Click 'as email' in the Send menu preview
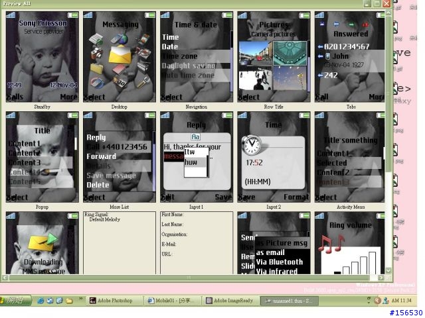This screenshot has height=318, width=425. (x=270, y=252)
